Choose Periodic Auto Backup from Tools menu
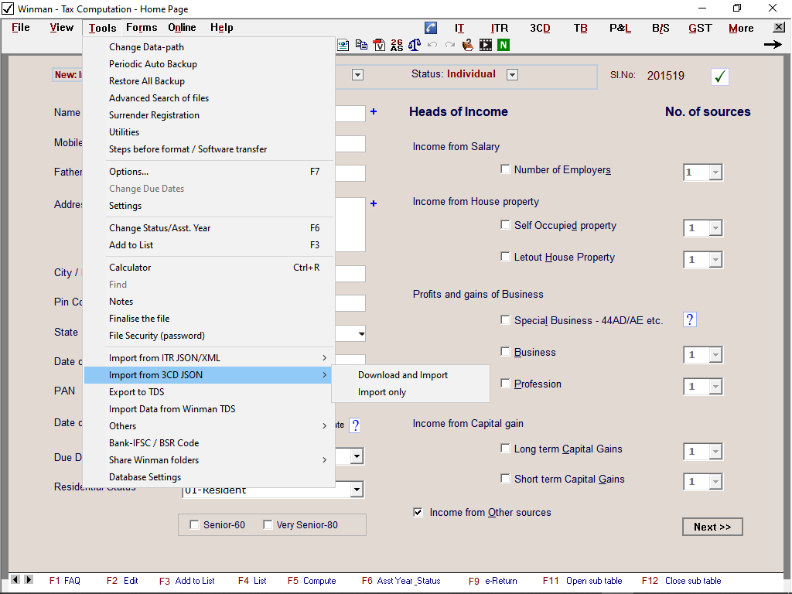792x594 pixels. point(153,64)
